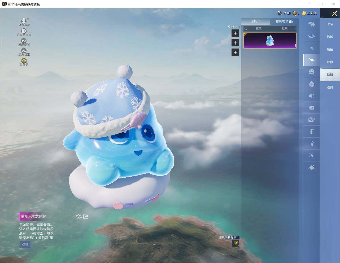Switch to the 僚机物资 (0) tab
Viewport: 340px width, 263px height.
(284, 21)
